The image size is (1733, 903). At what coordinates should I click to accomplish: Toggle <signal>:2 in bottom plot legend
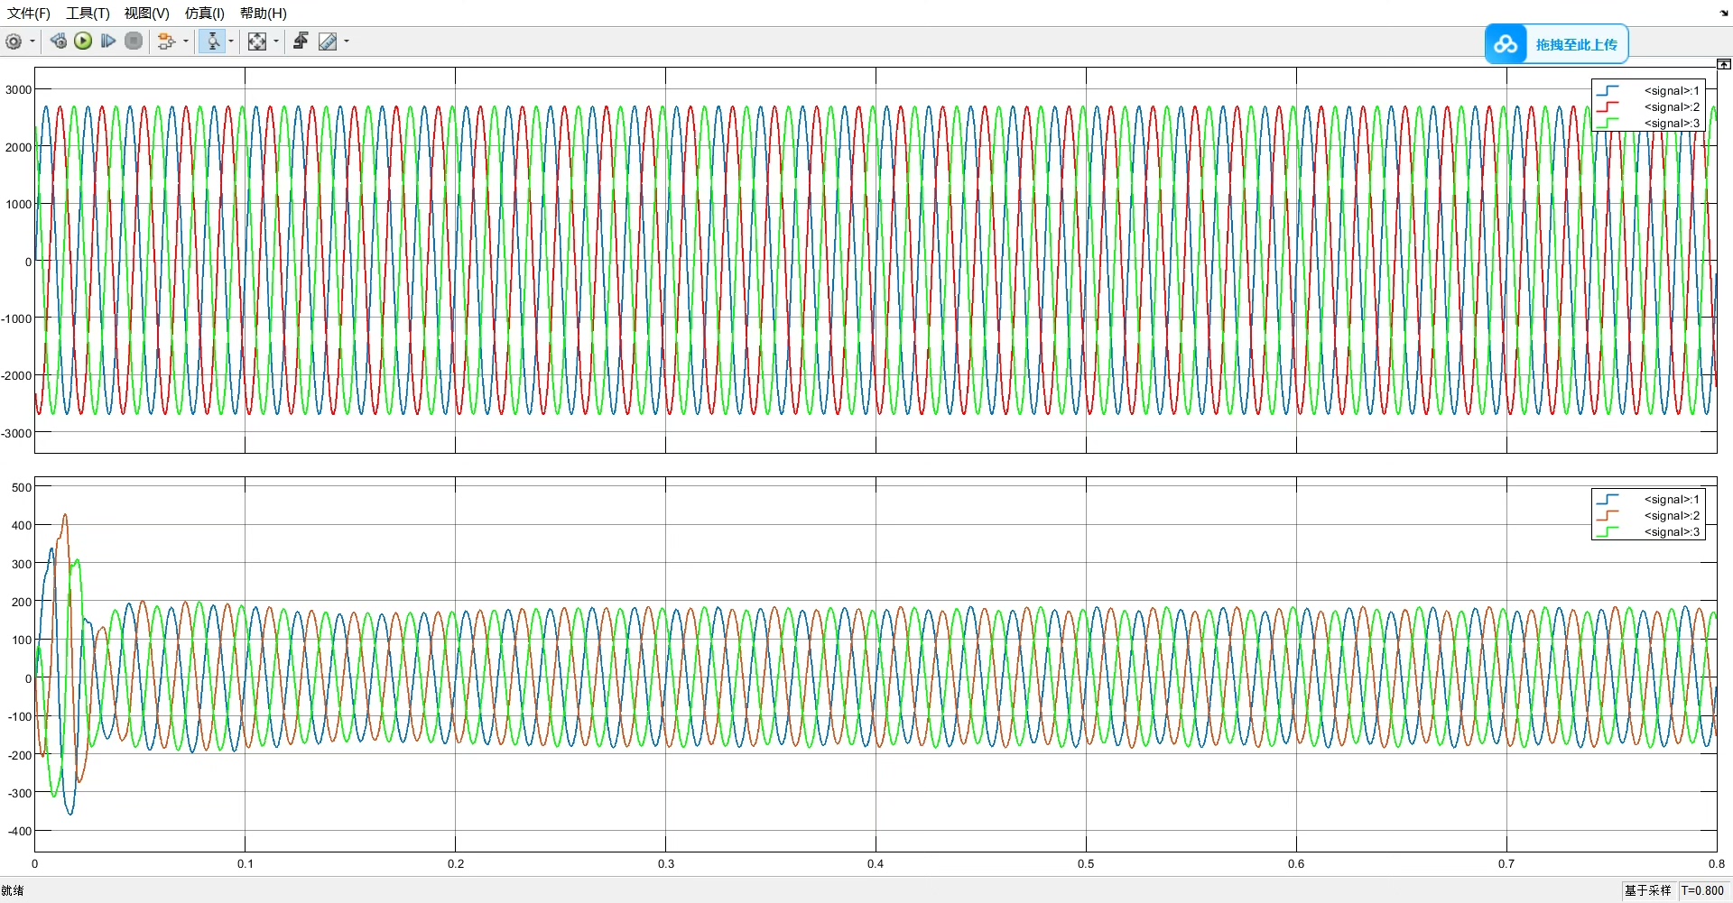tap(1672, 515)
